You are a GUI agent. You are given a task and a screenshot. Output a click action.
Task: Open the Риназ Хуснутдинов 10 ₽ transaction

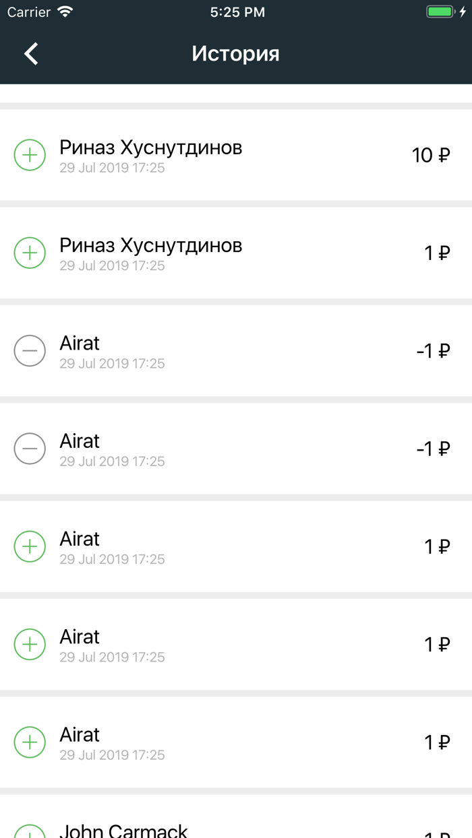(x=236, y=155)
